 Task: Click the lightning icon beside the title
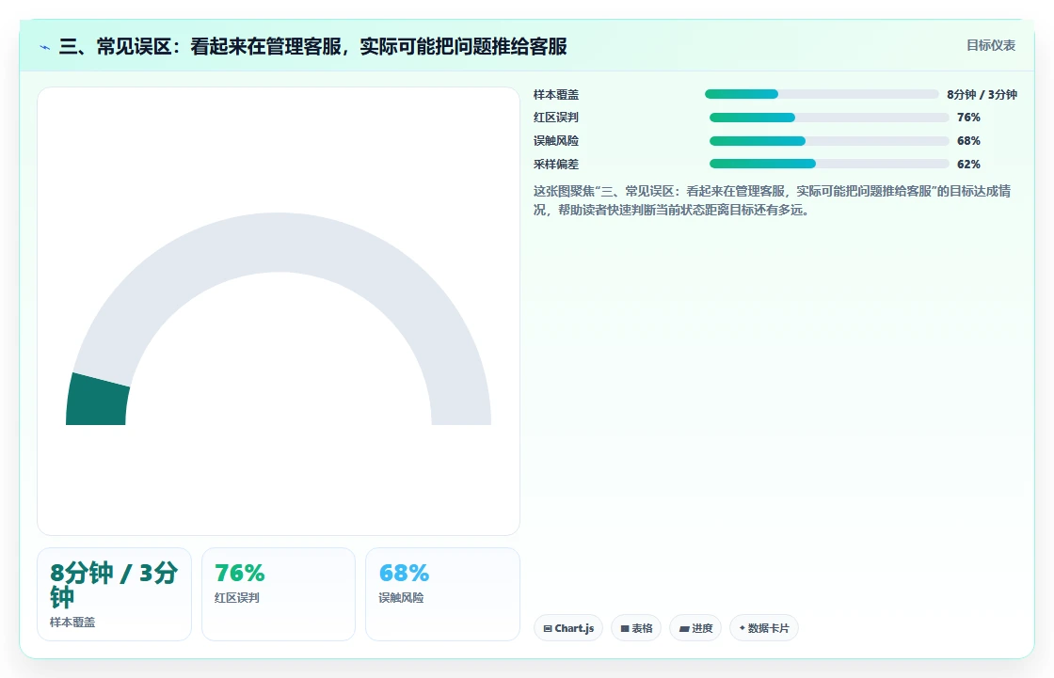[45, 47]
